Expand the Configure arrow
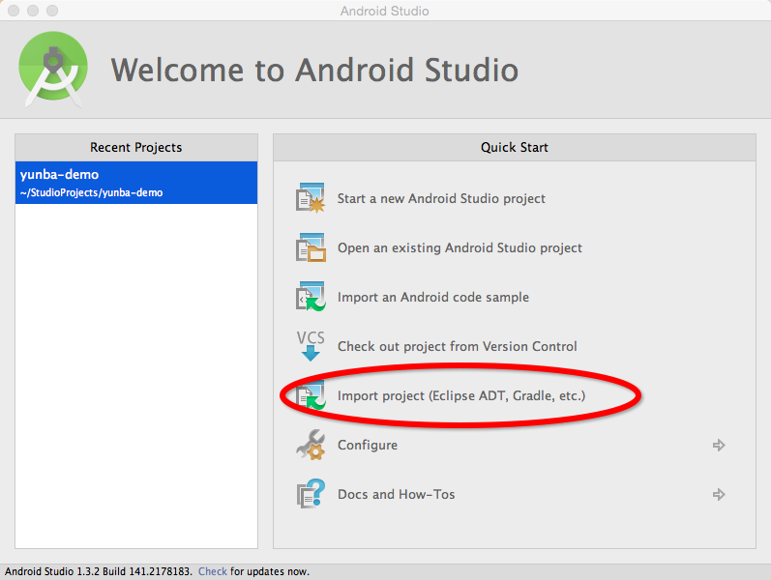 (719, 445)
